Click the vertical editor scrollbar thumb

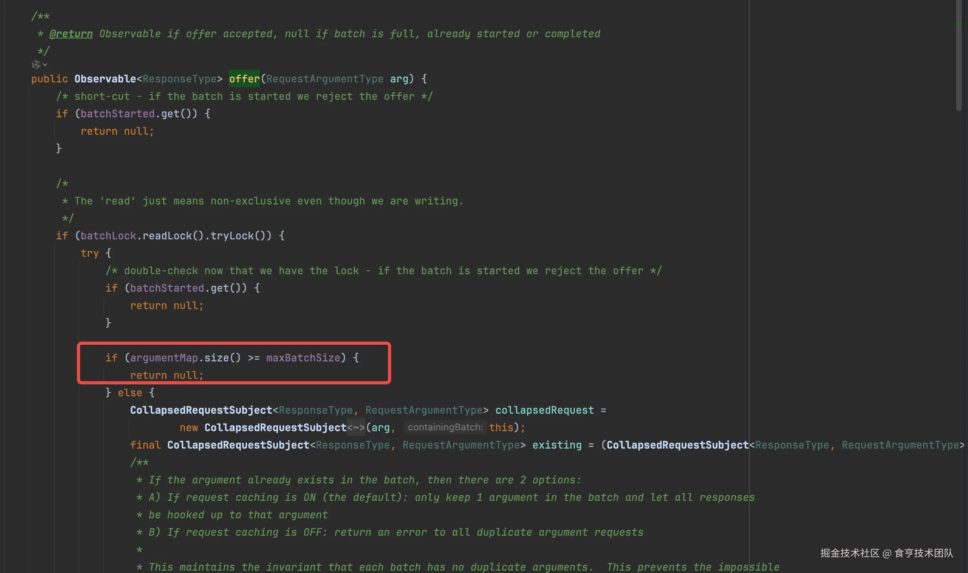(x=958, y=55)
